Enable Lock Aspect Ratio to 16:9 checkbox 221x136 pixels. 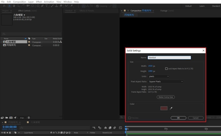coord(166,69)
